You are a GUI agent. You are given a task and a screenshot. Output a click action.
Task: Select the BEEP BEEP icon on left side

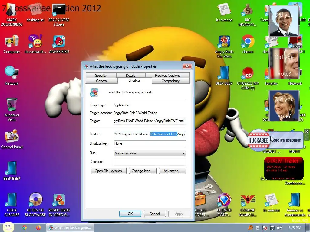(12, 171)
